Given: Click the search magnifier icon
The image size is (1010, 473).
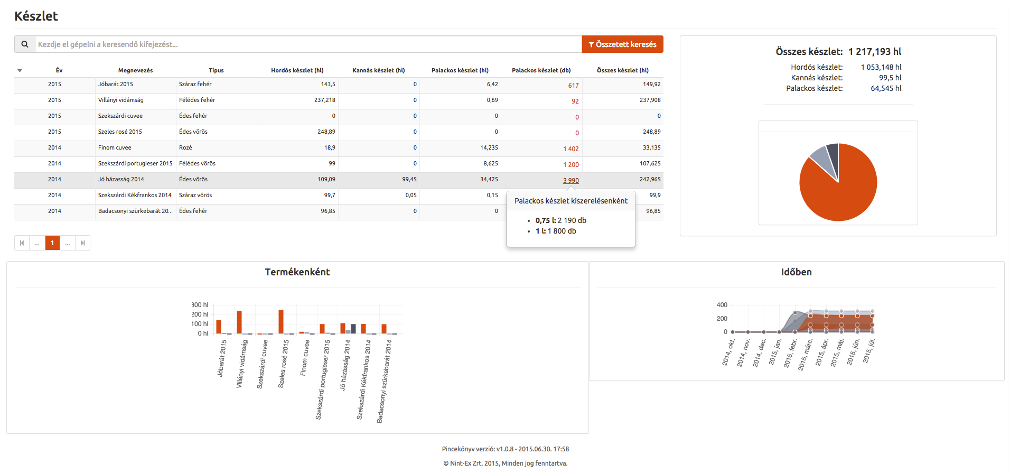Looking at the screenshot, I should 25,44.
